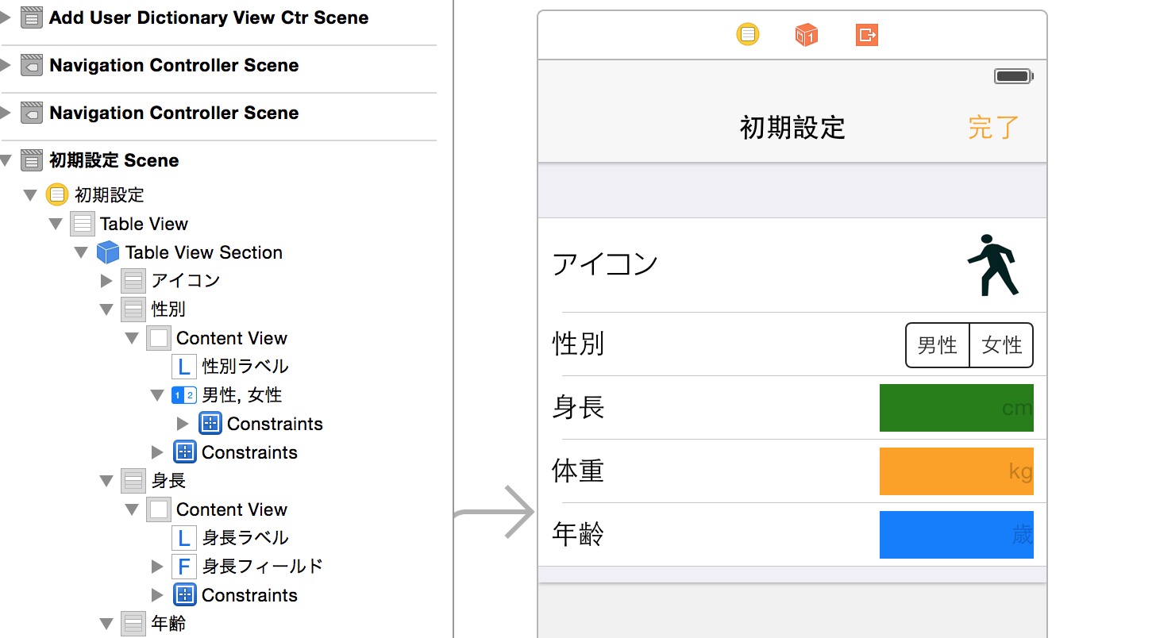The height and width of the screenshot is (638, 1156).
Task: Collapse the Table View Section node
Action: 81,253
